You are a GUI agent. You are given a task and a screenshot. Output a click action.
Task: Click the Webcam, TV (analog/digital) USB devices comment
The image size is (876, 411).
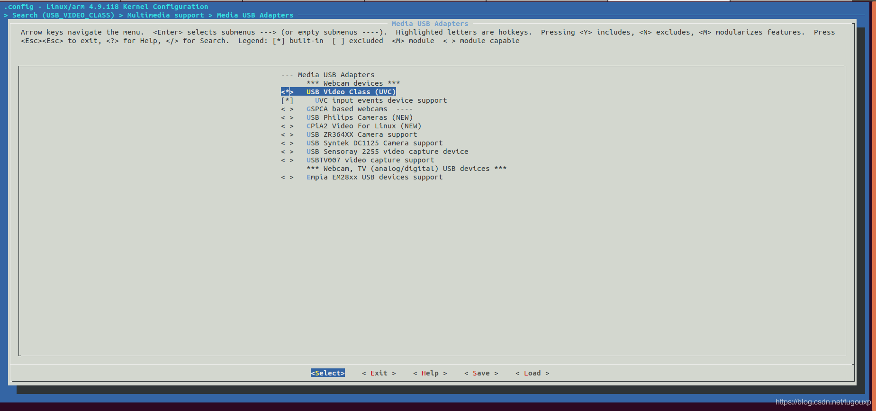pyautogui.click(x=406, y=169)
